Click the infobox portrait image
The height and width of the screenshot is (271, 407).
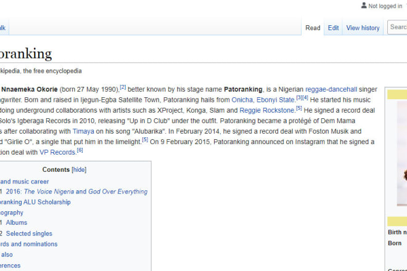[402, 153]
